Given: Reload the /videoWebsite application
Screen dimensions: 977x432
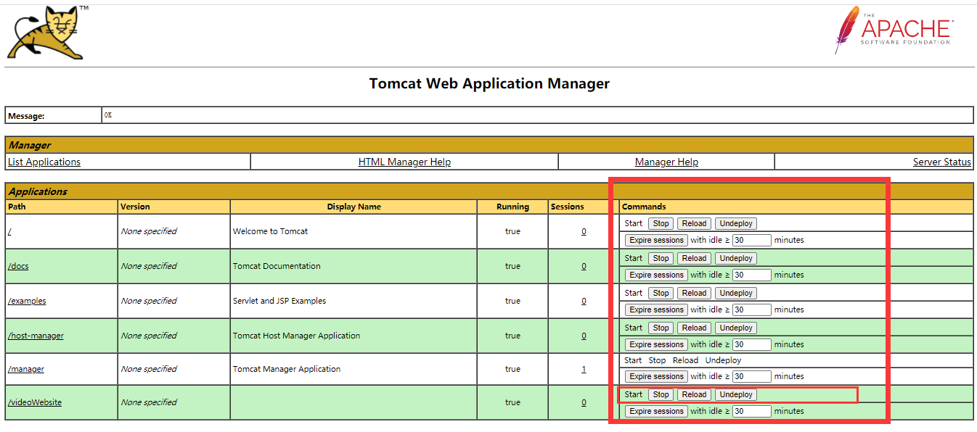Looking at the screenshot, I should click(x=694, y=394).
